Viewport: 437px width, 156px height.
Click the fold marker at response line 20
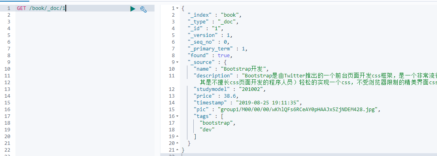coord(177,143)
